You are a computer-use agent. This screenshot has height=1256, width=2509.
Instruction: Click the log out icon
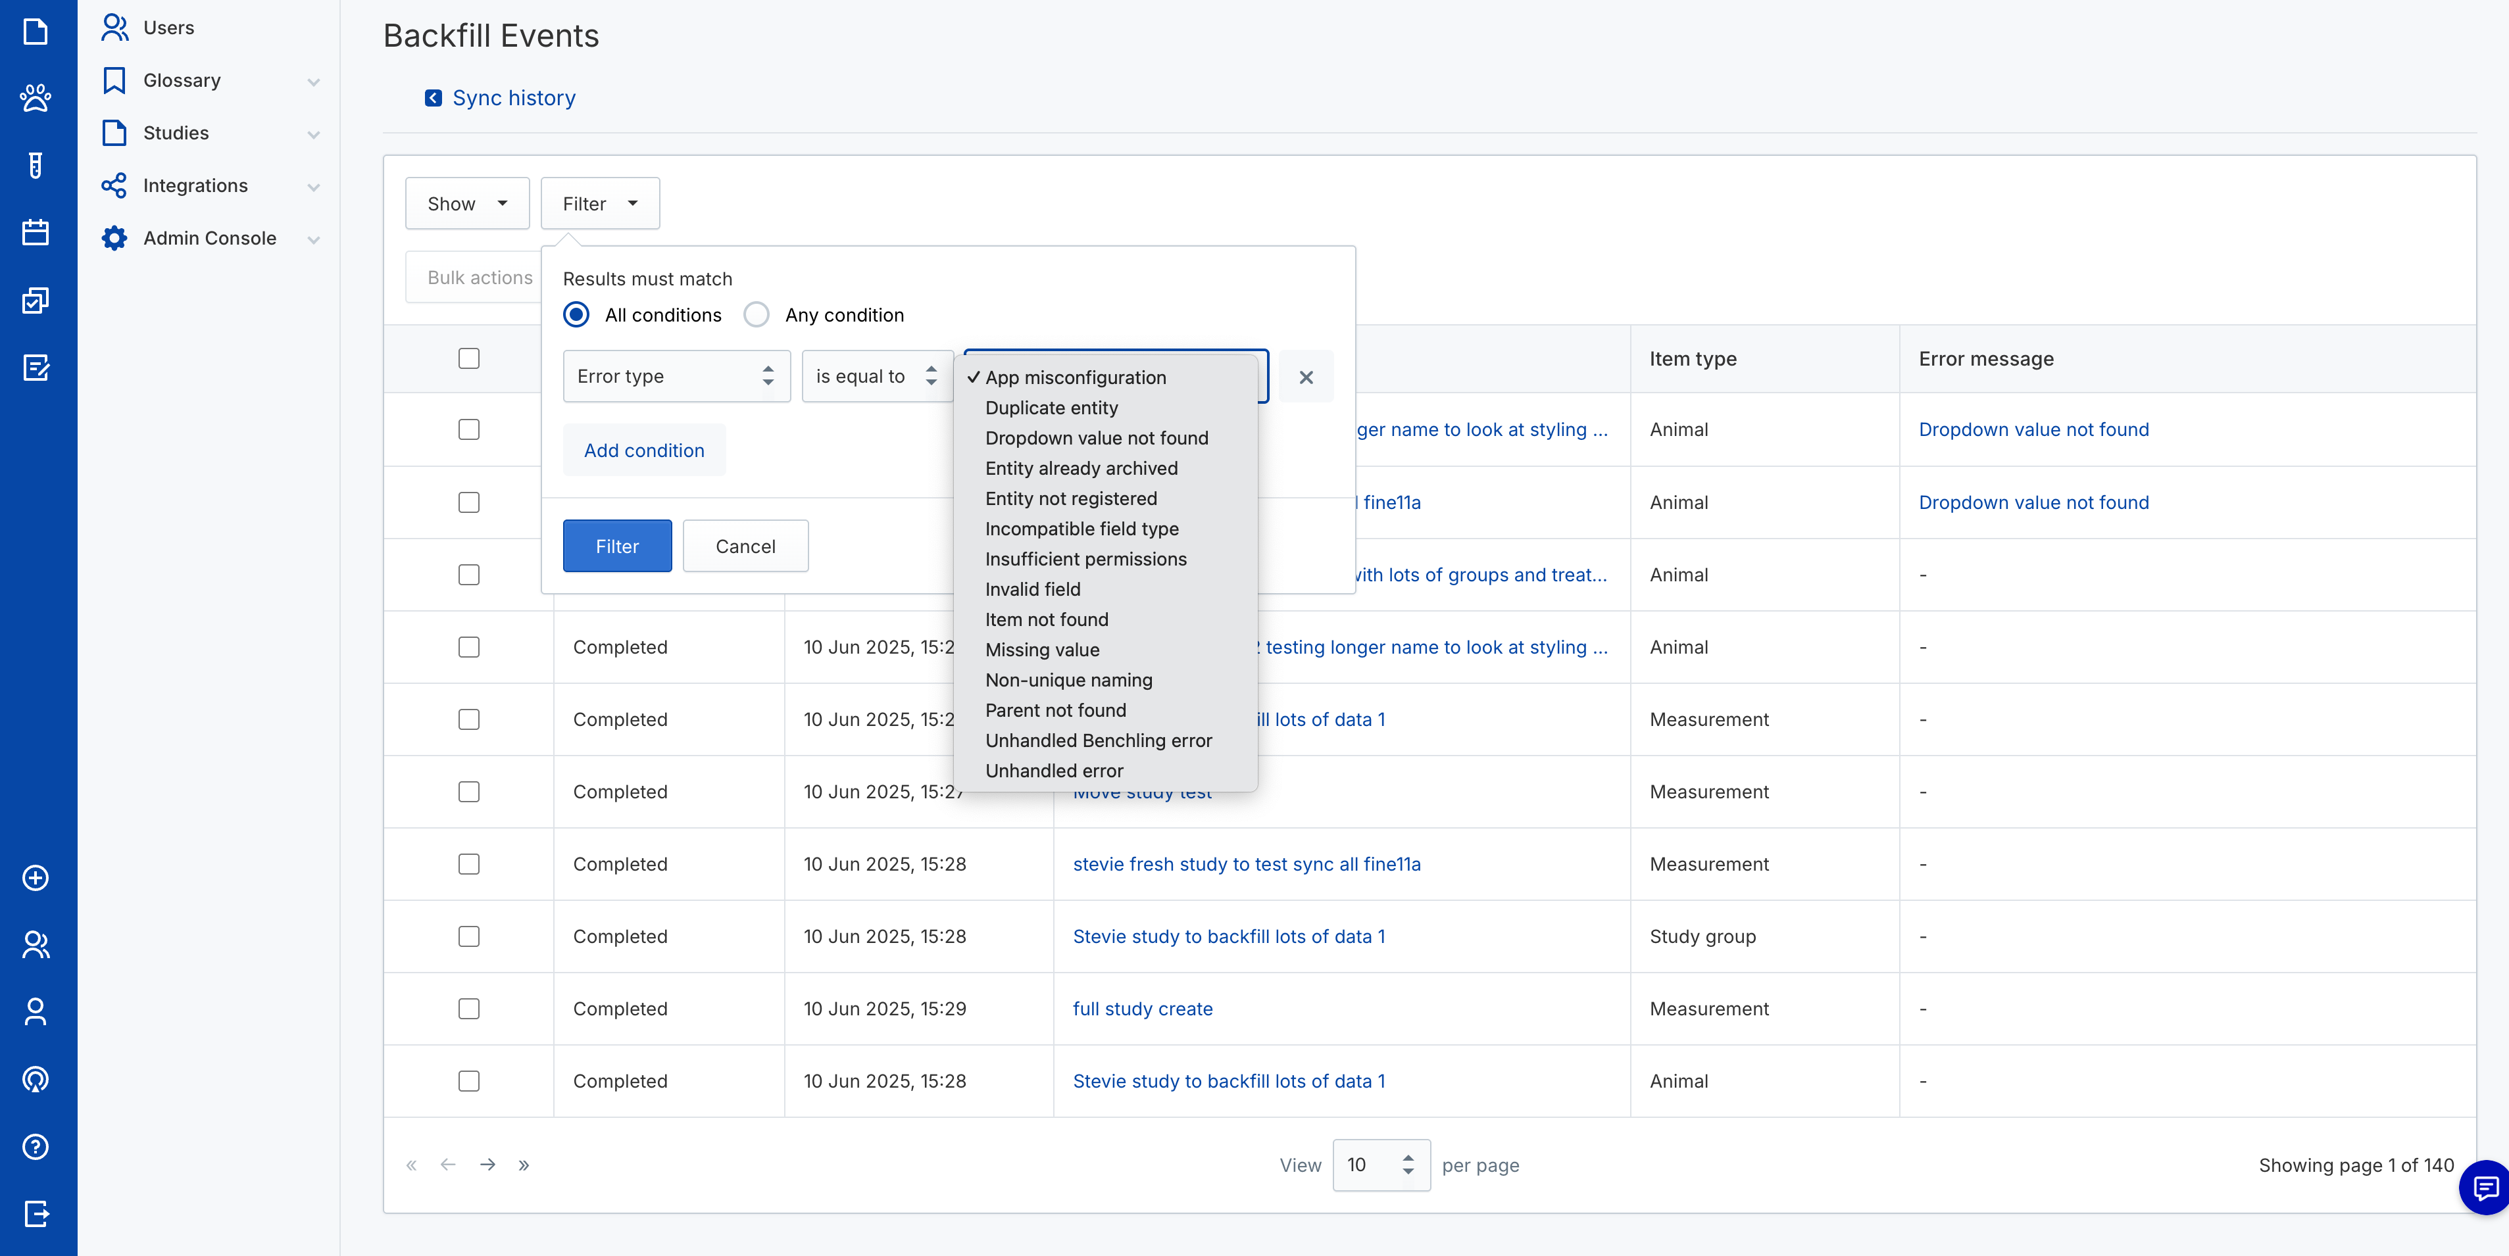[x=35, y=1213]
